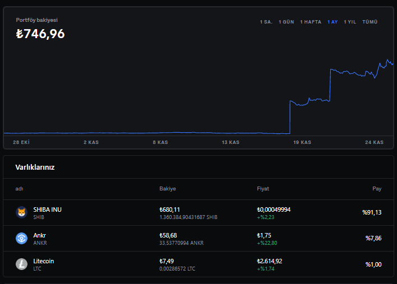
Task: Open the SHIBA INU asset name
Action: [47, 209]
